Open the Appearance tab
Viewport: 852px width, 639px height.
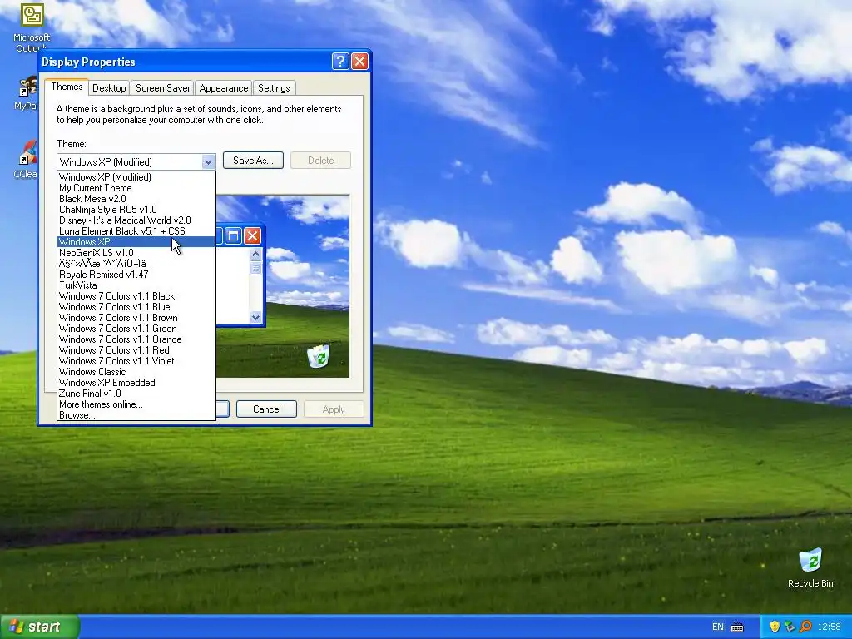click(x=223, y=88)
